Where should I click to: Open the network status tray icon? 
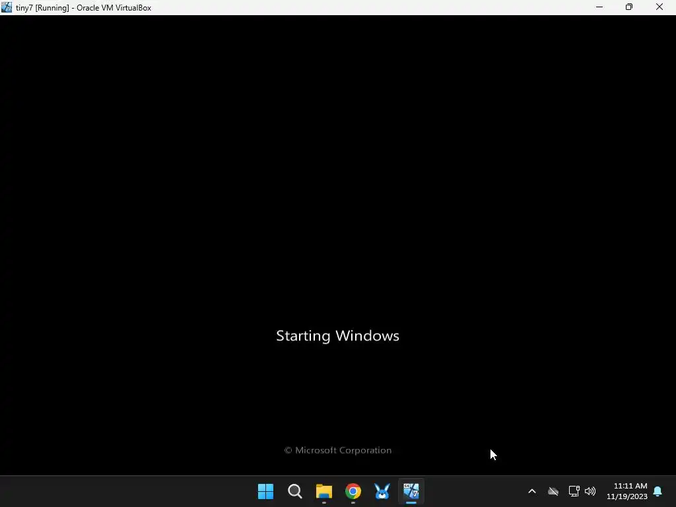(x=574, y=491)
